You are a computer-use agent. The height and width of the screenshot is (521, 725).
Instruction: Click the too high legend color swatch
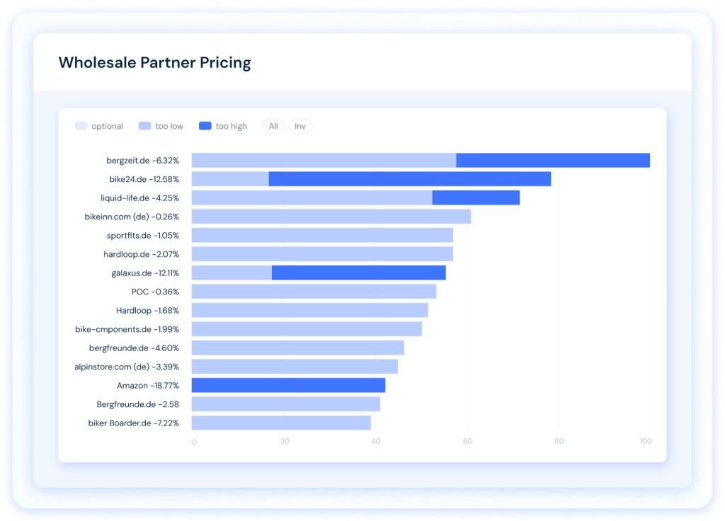point(205,126)
